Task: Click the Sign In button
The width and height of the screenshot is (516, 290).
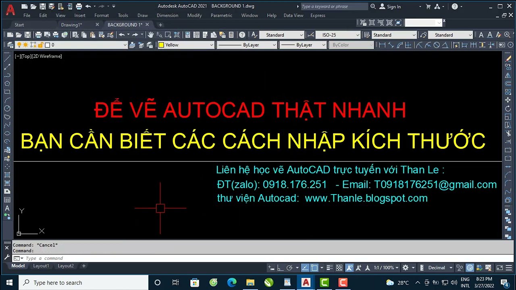Action: (x=390, y=6)
